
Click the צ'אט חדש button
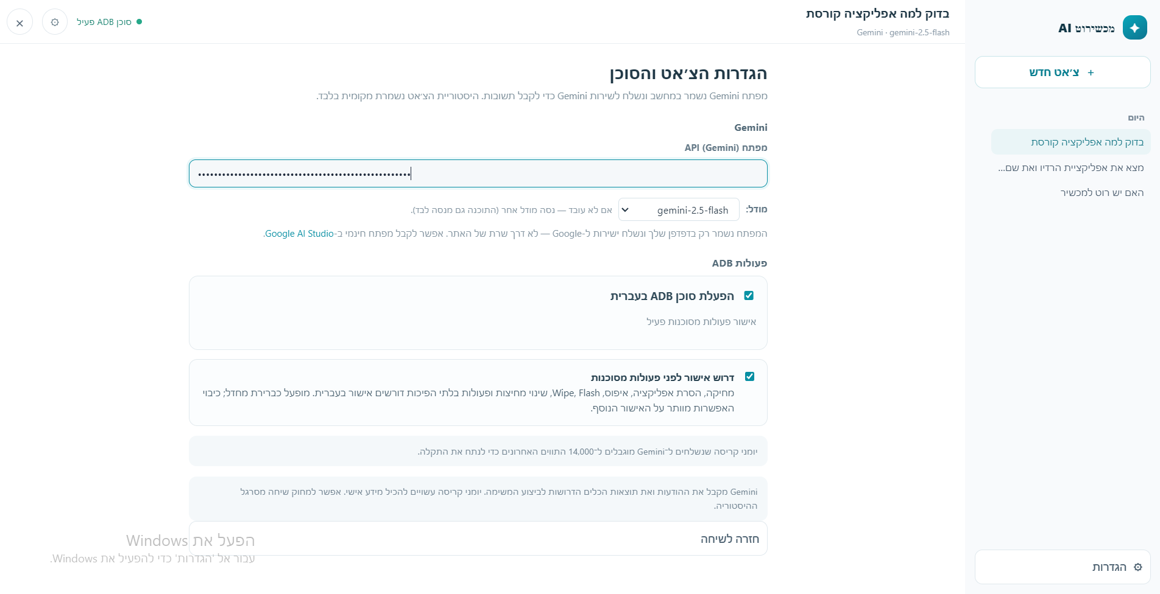[1063, 72]
